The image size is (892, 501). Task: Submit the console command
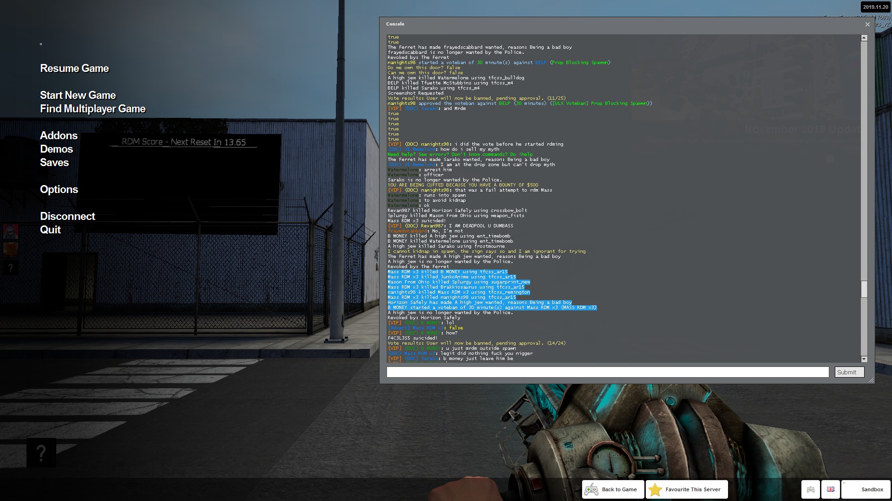click(849, 372)
